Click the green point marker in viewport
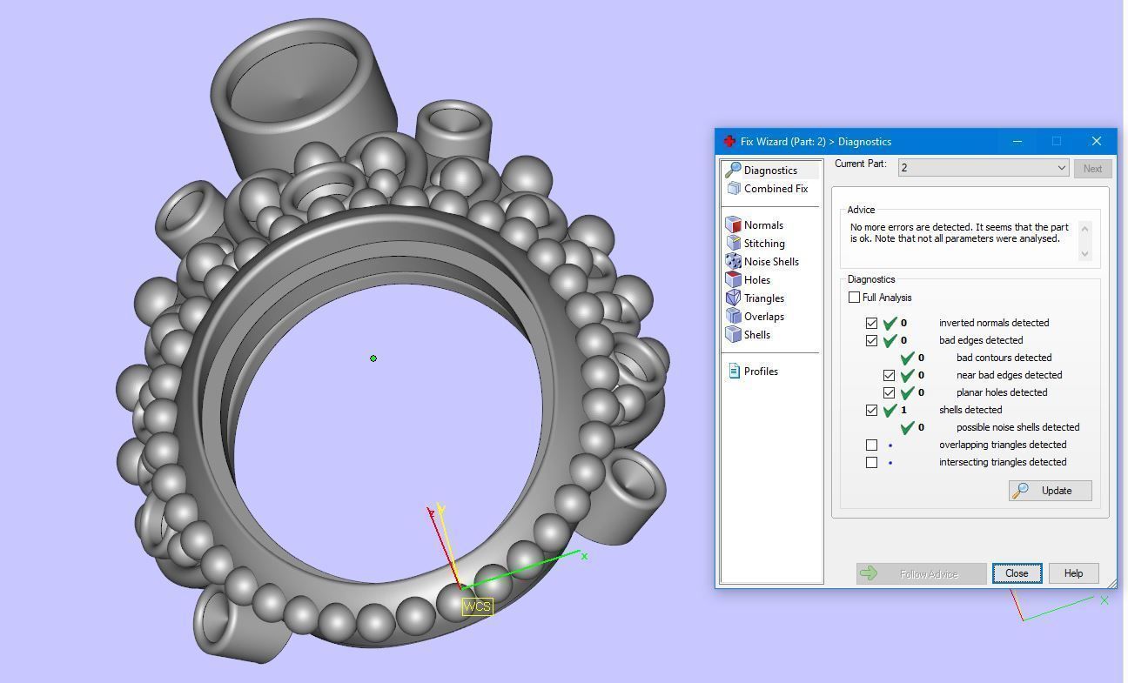Image resolution: width=1128 pixels, height=683 pixels. pos(373,358)
